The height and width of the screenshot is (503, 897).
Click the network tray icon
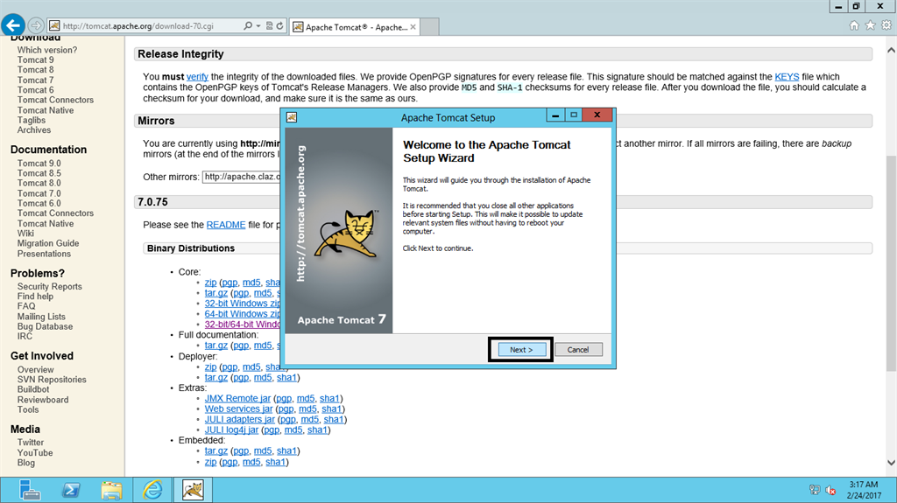click(816, 490)
